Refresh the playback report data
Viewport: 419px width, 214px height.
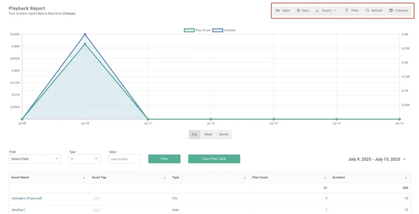click(x=374, y=11)
